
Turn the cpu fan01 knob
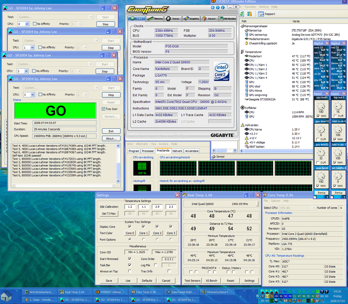tap(321, 106)
